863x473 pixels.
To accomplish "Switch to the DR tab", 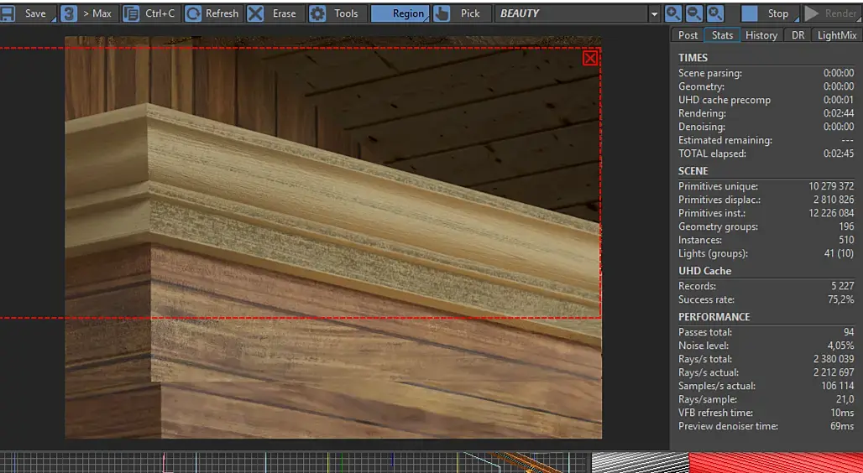I will pos(798,35).
